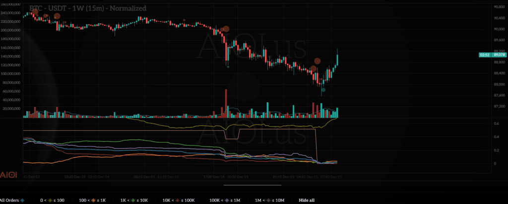The height and width of the screenshot is (204, 508).
Task: Click the AIOI logo in bottom-left corner
Action: pos(9,176)
